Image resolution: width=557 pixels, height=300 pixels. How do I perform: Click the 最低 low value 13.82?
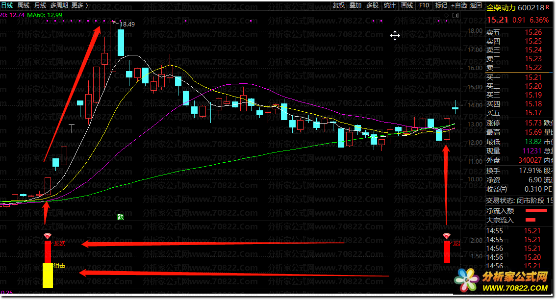point(533,142)
